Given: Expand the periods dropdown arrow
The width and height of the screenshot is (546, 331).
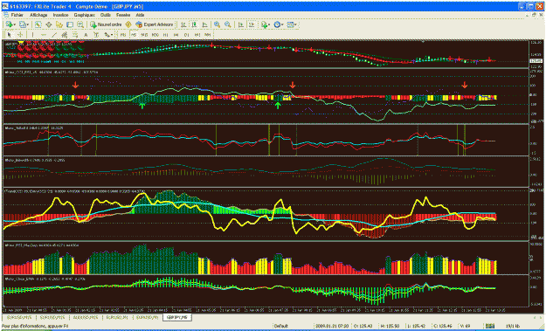Looking at the screenshot, I should pos(282,24).
